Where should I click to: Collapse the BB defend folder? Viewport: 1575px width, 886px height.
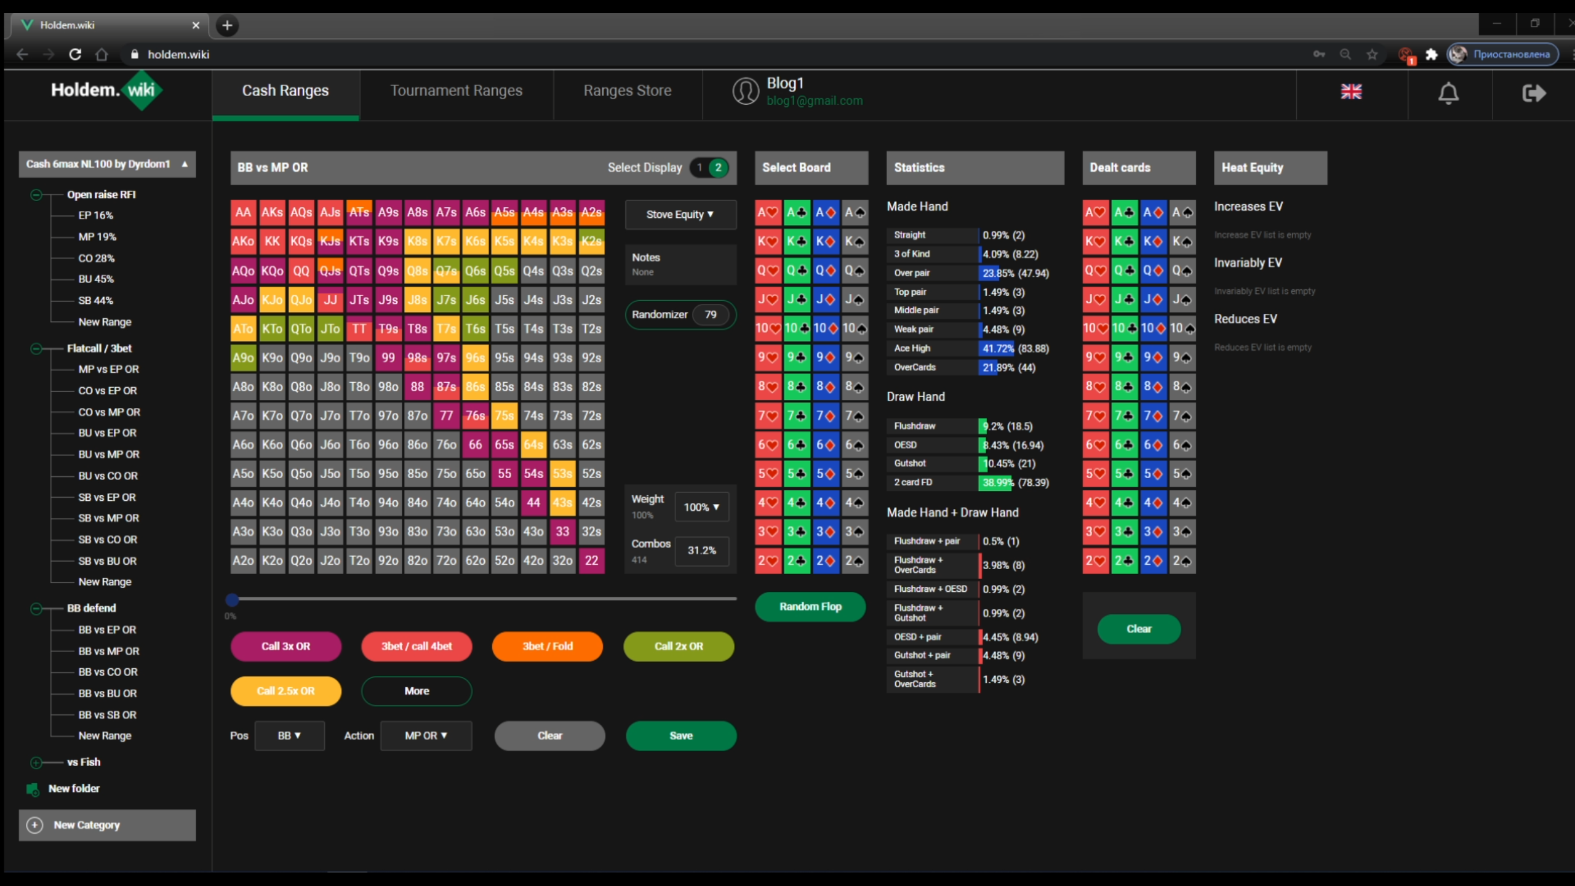click(x=36, y=609)
